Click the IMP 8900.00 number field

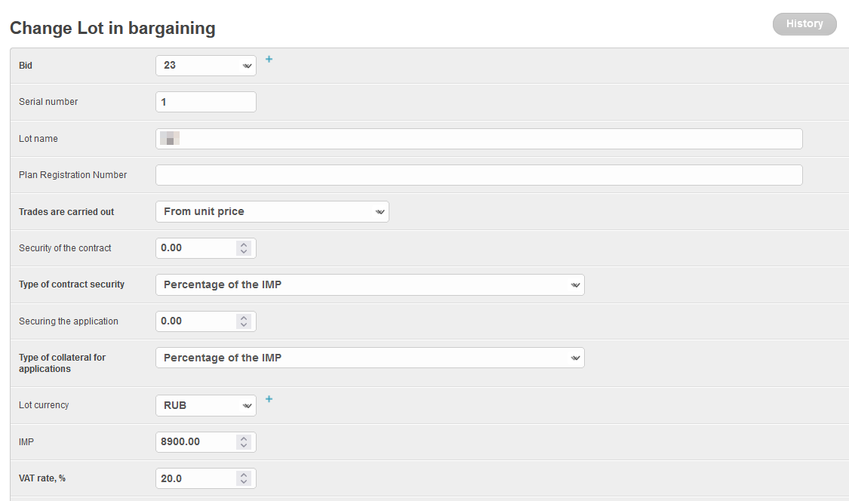click(195, 442)
